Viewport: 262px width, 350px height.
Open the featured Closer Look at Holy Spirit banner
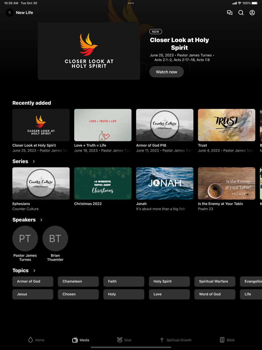pyautogui.click(x=89, y=51)
